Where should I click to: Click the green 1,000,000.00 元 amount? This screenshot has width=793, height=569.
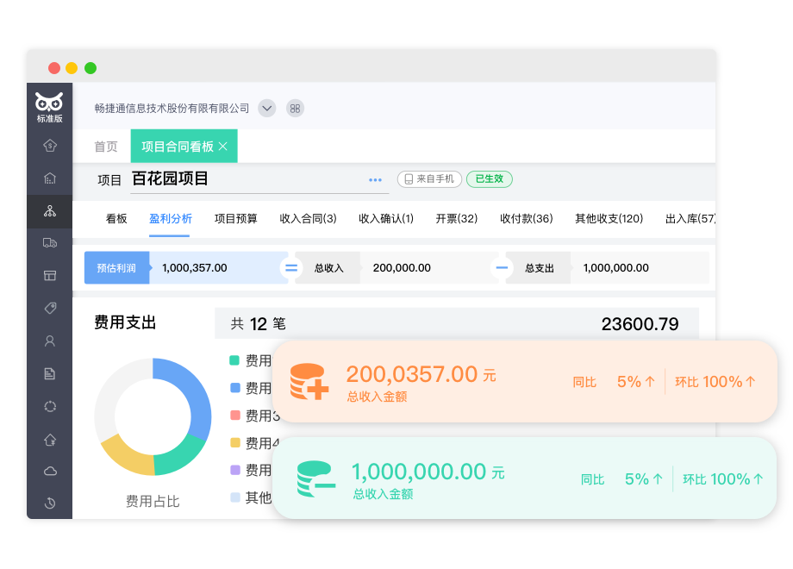click(428, 472)
